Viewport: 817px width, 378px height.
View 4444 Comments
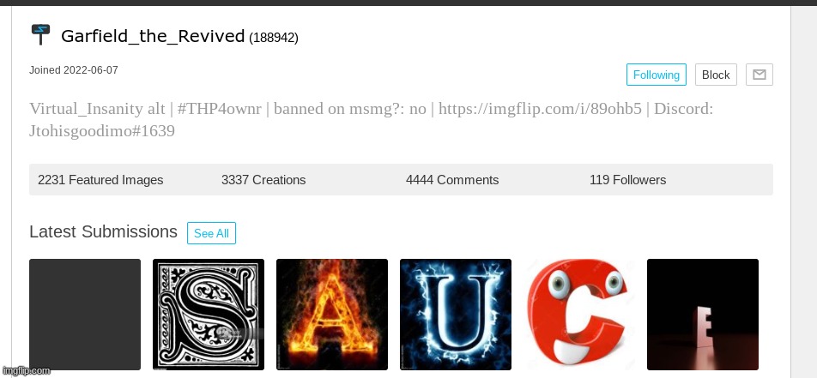pyautogui.click(x=451, y=180)
